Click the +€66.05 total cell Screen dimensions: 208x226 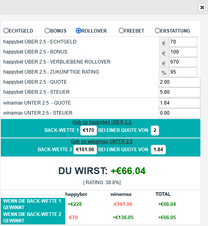[167, 218]
